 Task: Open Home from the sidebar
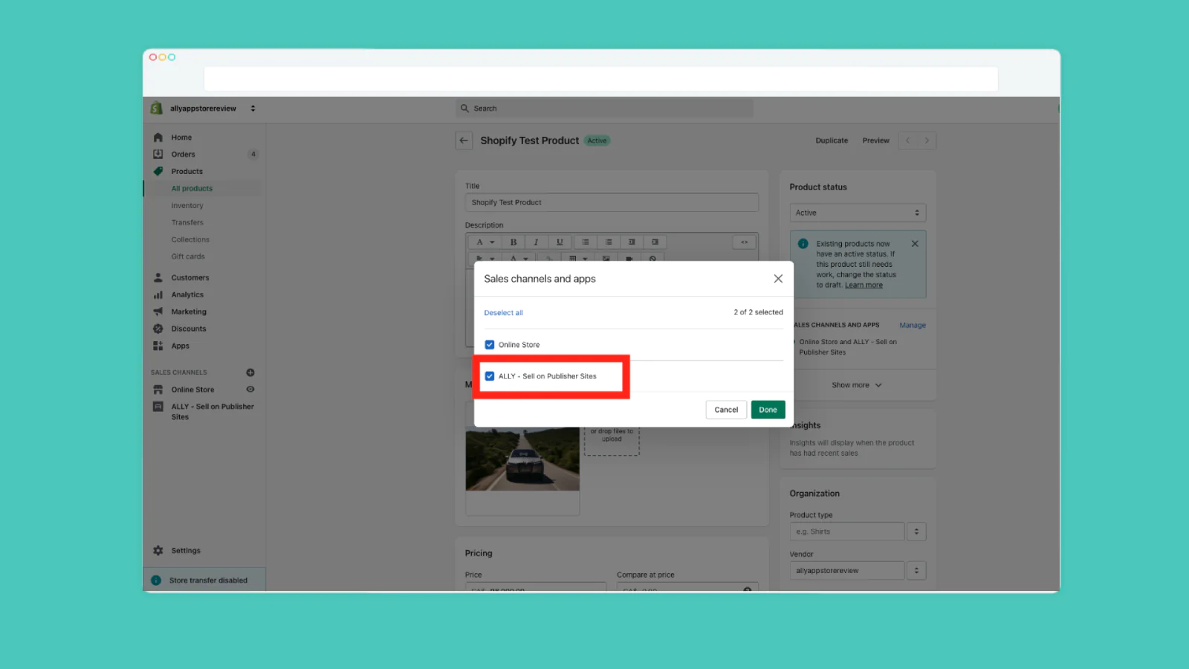pos(181,138)
